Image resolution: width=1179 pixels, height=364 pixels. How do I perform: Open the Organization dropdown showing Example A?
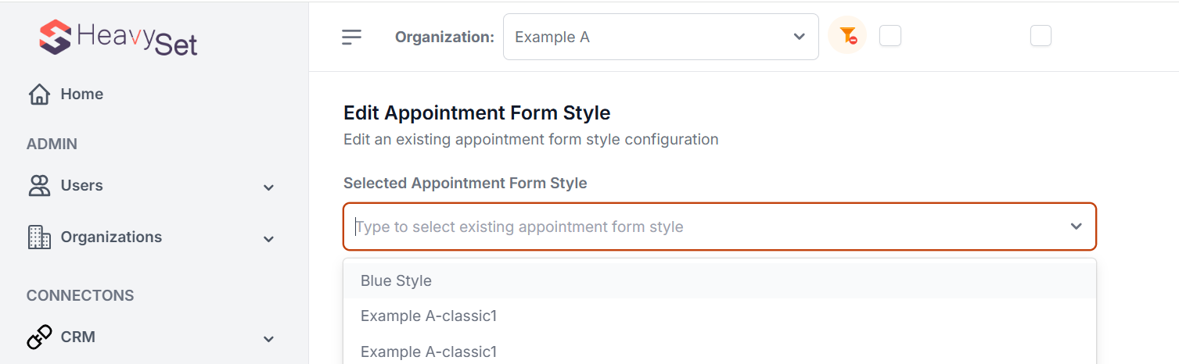[x=660, y=37]
